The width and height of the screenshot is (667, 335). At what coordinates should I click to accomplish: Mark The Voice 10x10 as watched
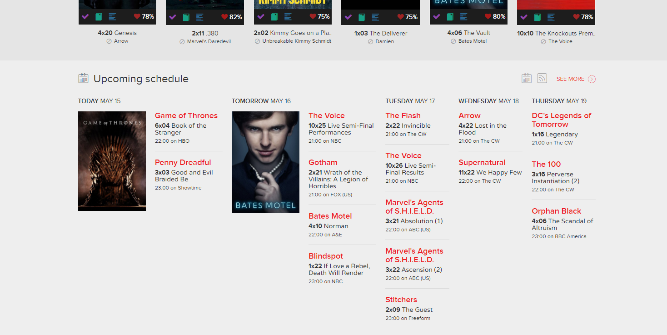click(x=524, y=17)
